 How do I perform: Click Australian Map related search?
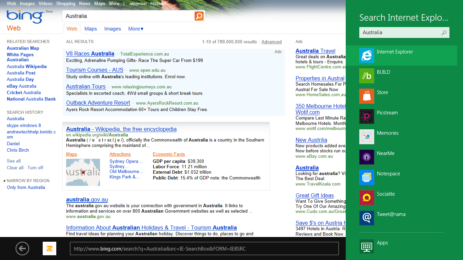[x=23, y=48]
